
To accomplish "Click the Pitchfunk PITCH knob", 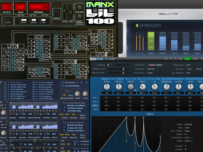I will 107,87.
